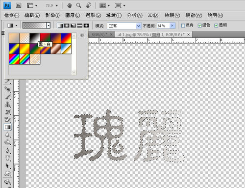
Task: Select the Spot Healing Brush tool
Action: point(7,89)
